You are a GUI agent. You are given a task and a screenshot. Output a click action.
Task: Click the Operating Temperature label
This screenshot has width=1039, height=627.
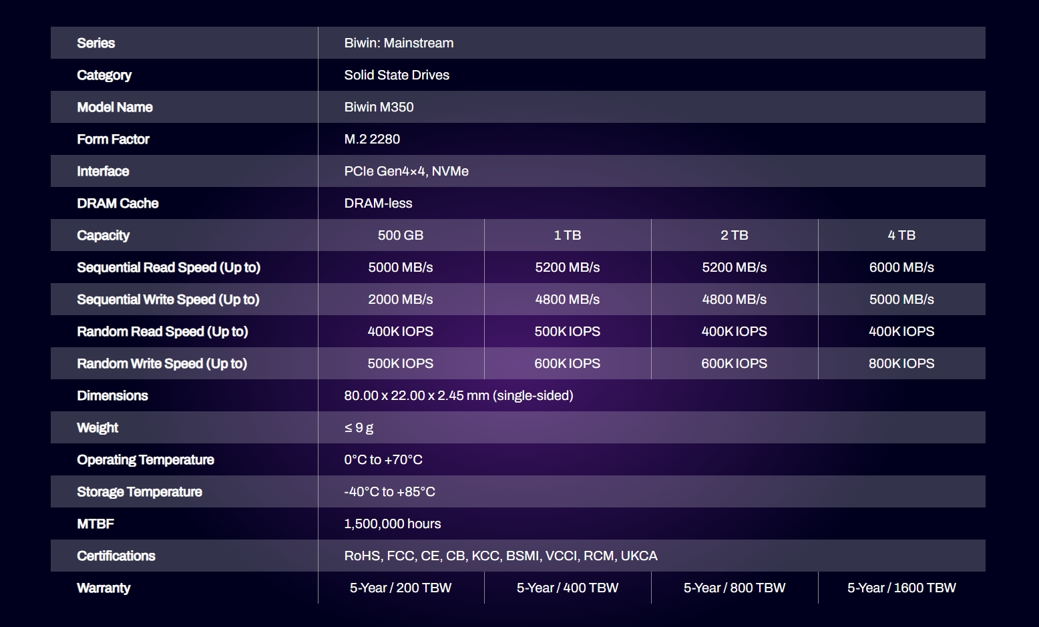tap(146, 460)
